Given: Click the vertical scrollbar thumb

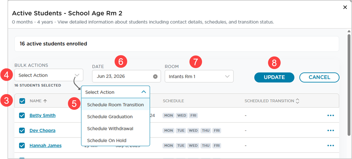Looking at the screenshot, I should [x=348, y=85].
